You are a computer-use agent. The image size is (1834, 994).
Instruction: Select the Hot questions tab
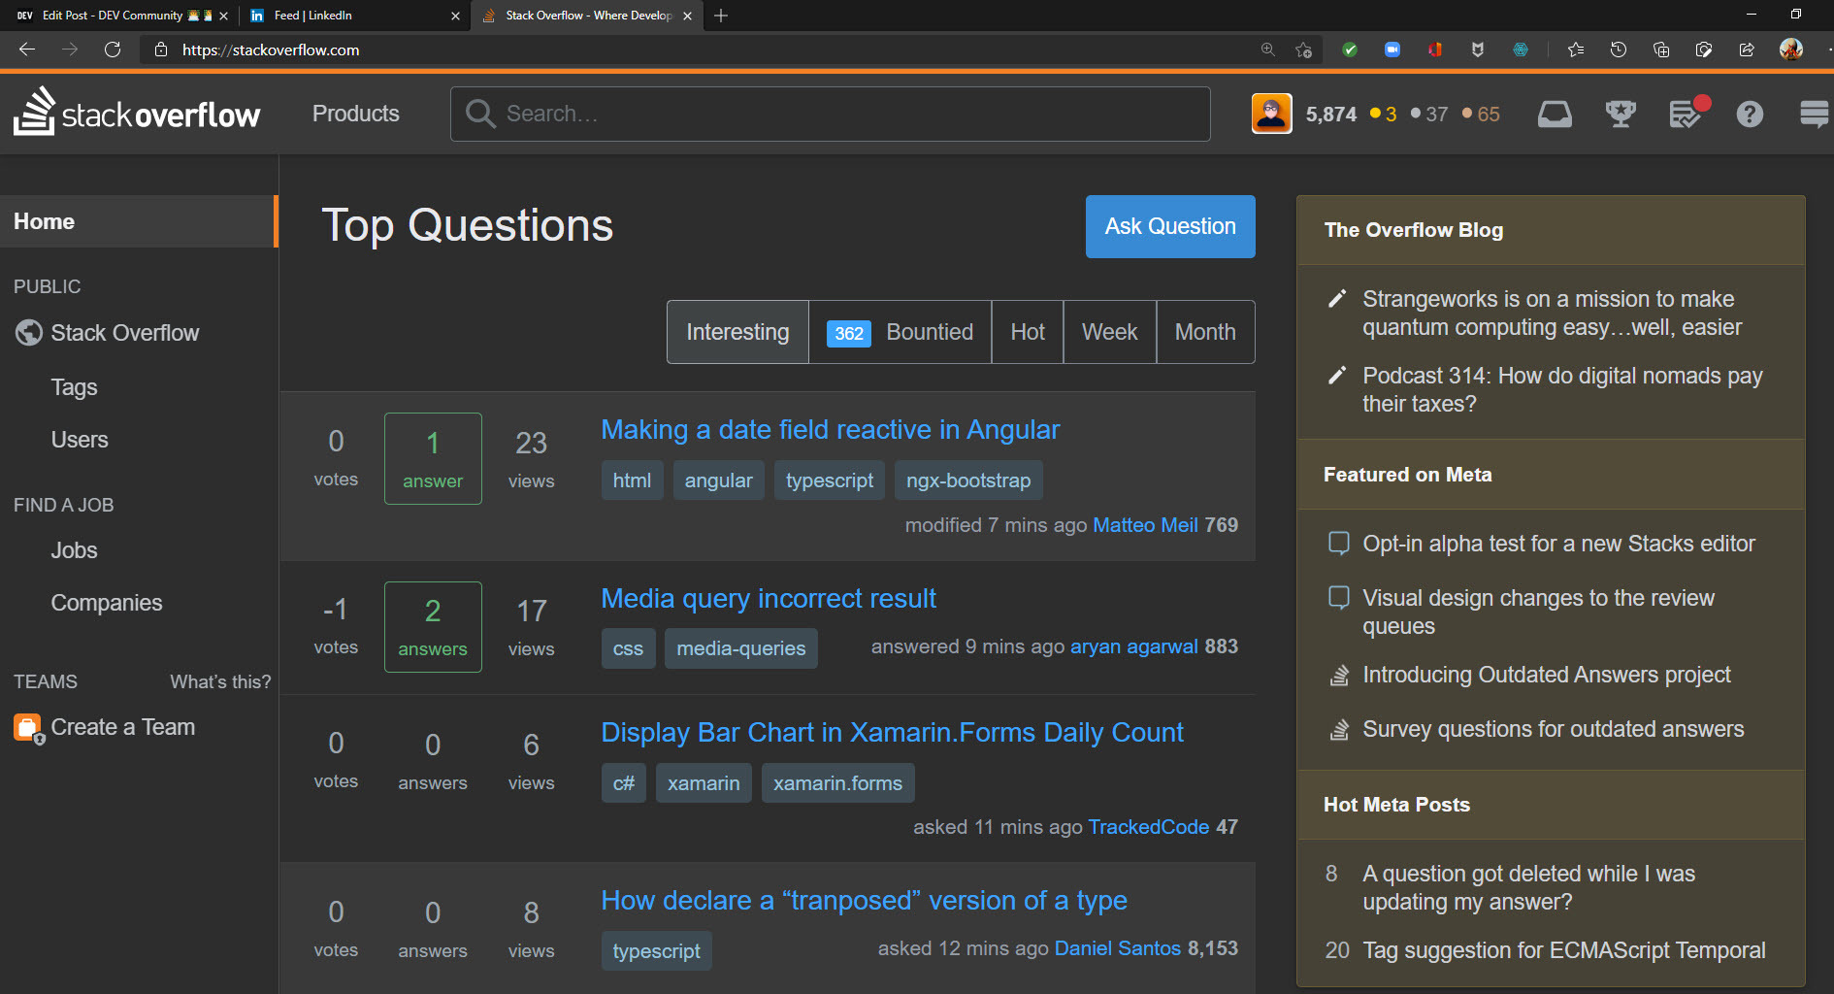pos(1027,332)
